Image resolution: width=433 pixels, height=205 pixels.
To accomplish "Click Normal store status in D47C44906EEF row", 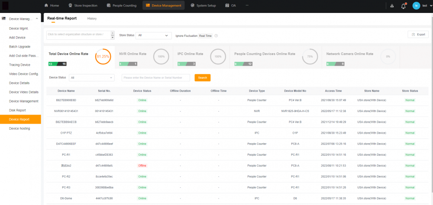I will 410,144.
